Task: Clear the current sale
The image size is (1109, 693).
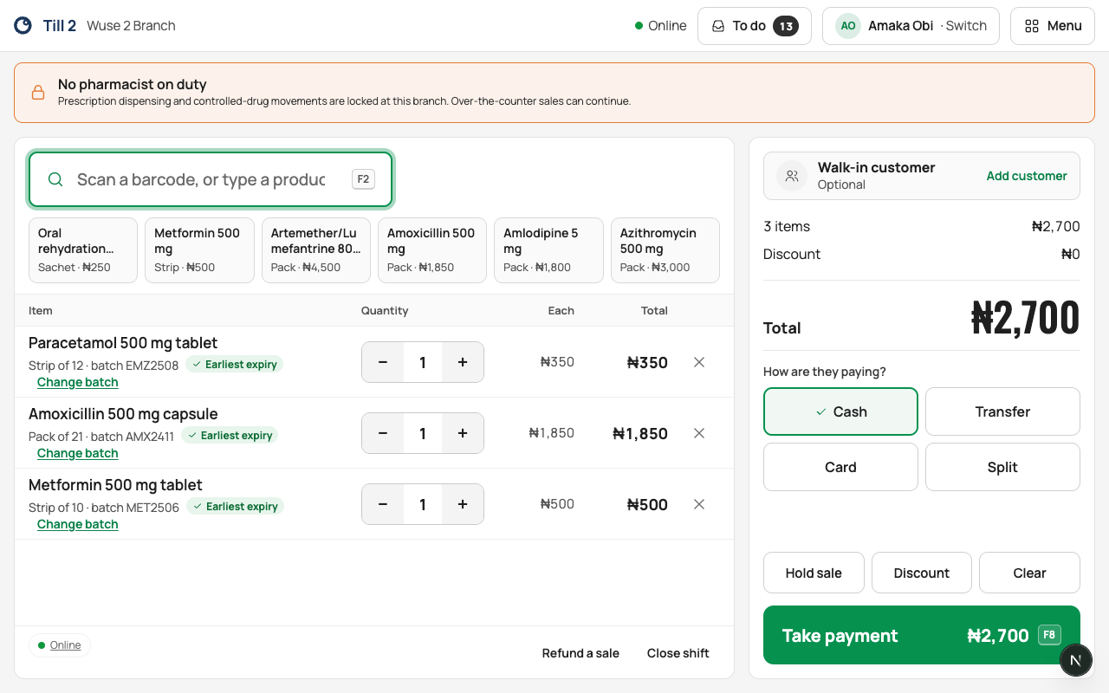Action: coord(1029,573)
